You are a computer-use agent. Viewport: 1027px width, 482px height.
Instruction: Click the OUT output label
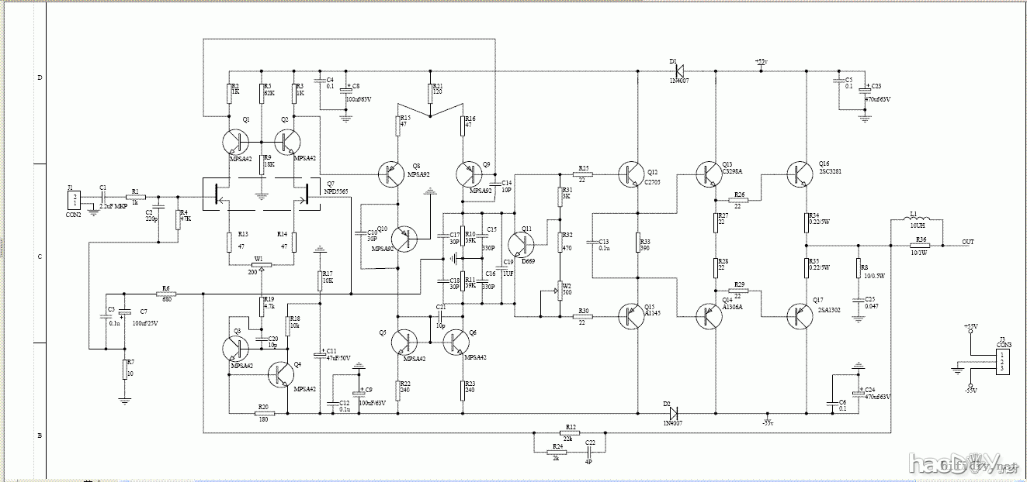[x=967, y=243]
